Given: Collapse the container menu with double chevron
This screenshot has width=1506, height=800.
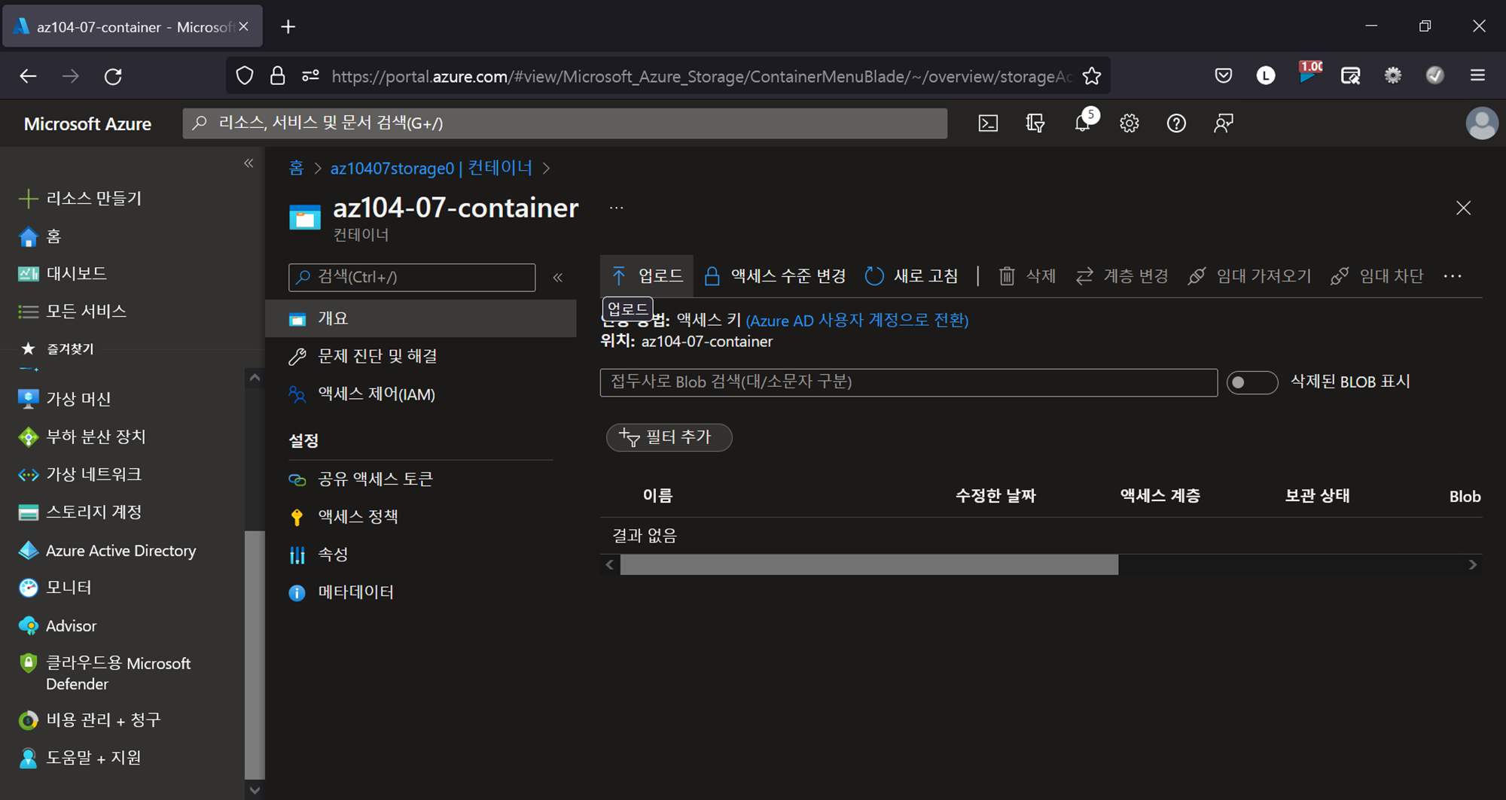Looking at the screenshot, I should pos(558,277).
